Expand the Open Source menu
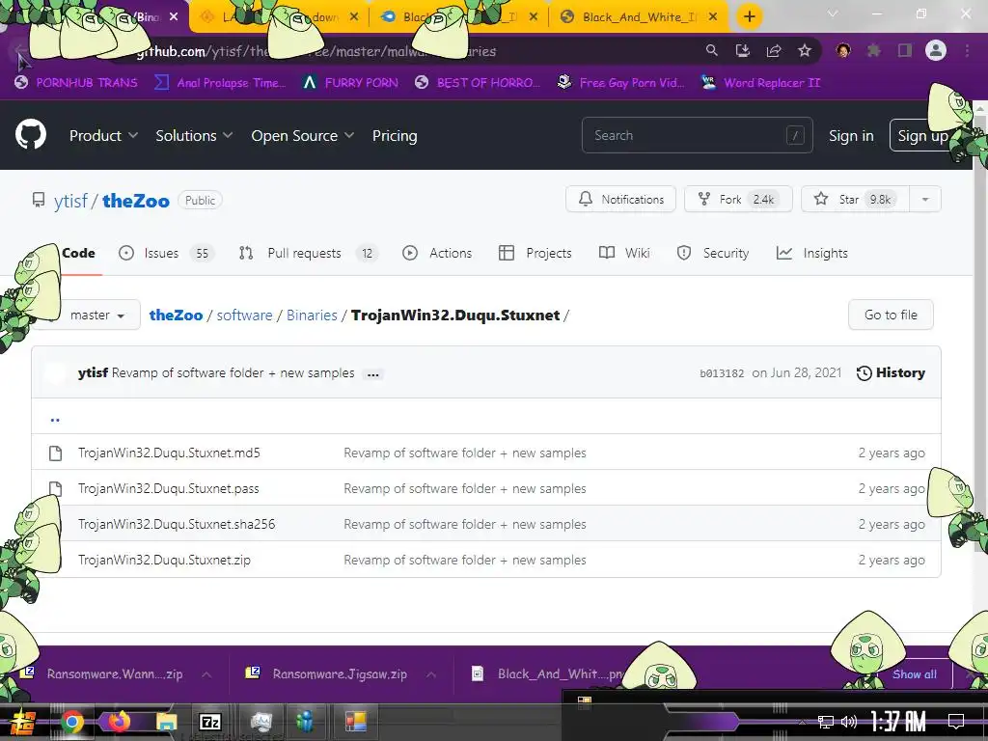988x741 pixels. pos(302,135)
